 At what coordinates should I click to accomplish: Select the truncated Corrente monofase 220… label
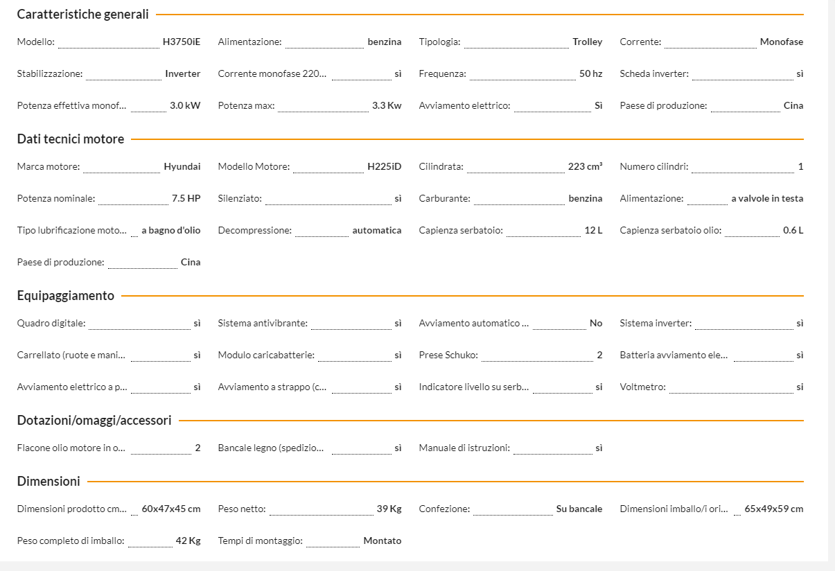point(272,73)
